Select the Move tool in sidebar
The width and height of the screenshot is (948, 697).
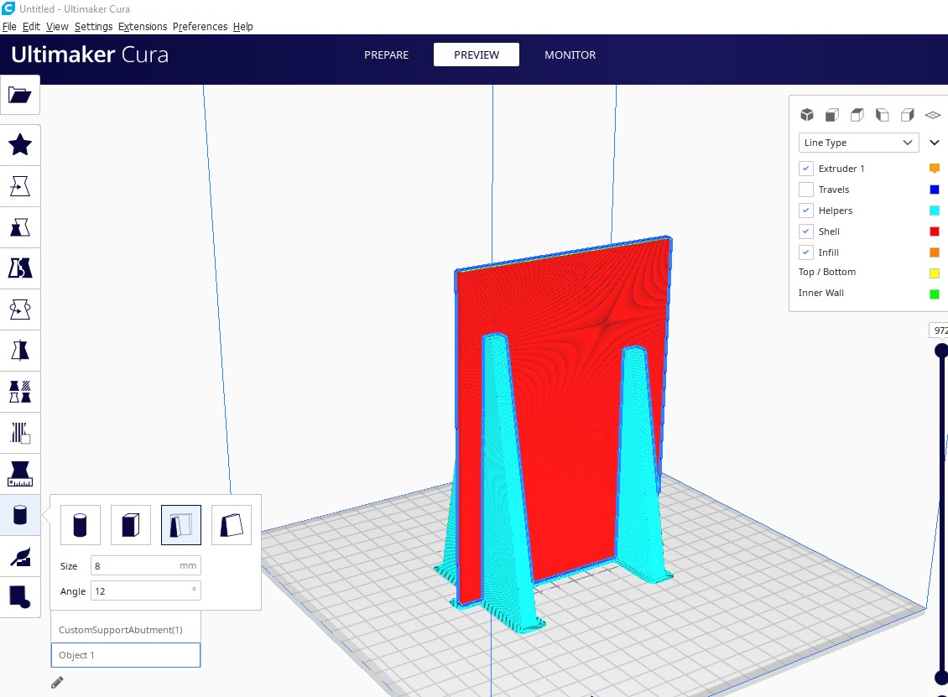pyautogui.click(x=20, y=186)
